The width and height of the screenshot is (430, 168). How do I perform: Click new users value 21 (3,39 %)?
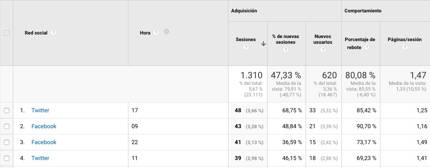pos(324,126)
